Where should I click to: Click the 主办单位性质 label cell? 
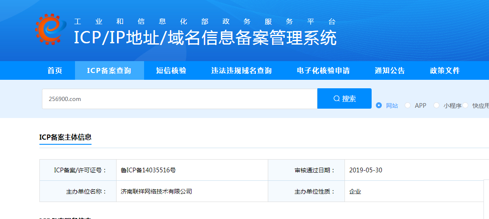pyautogui.click(x=306, y=191)
